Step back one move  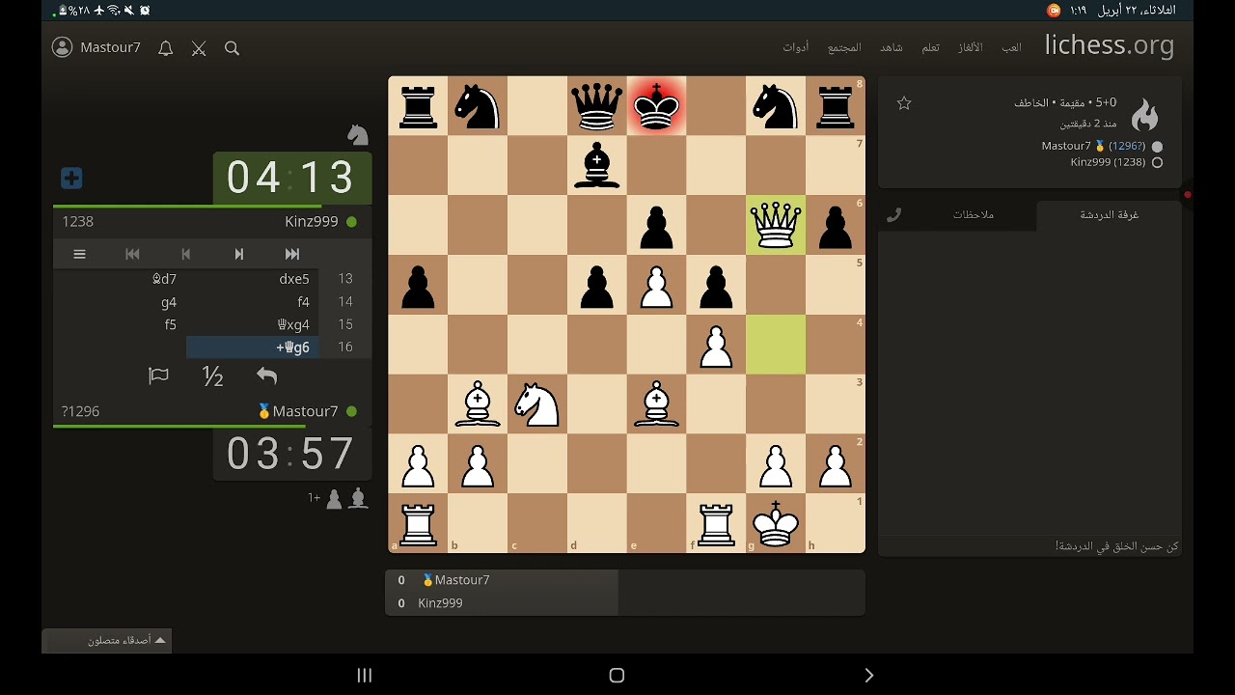coord(186,254)
